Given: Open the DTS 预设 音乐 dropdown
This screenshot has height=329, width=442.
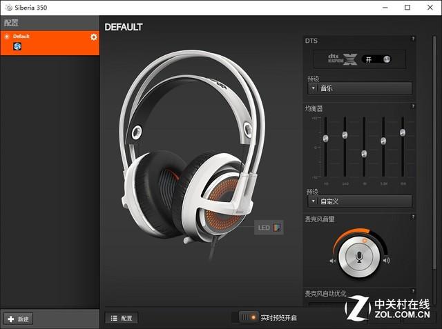Looking at the screenshot, I should tap(360, 88).
